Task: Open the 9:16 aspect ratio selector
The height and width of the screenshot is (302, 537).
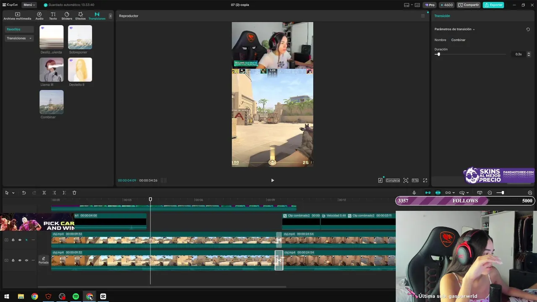Action: point(415,180)
